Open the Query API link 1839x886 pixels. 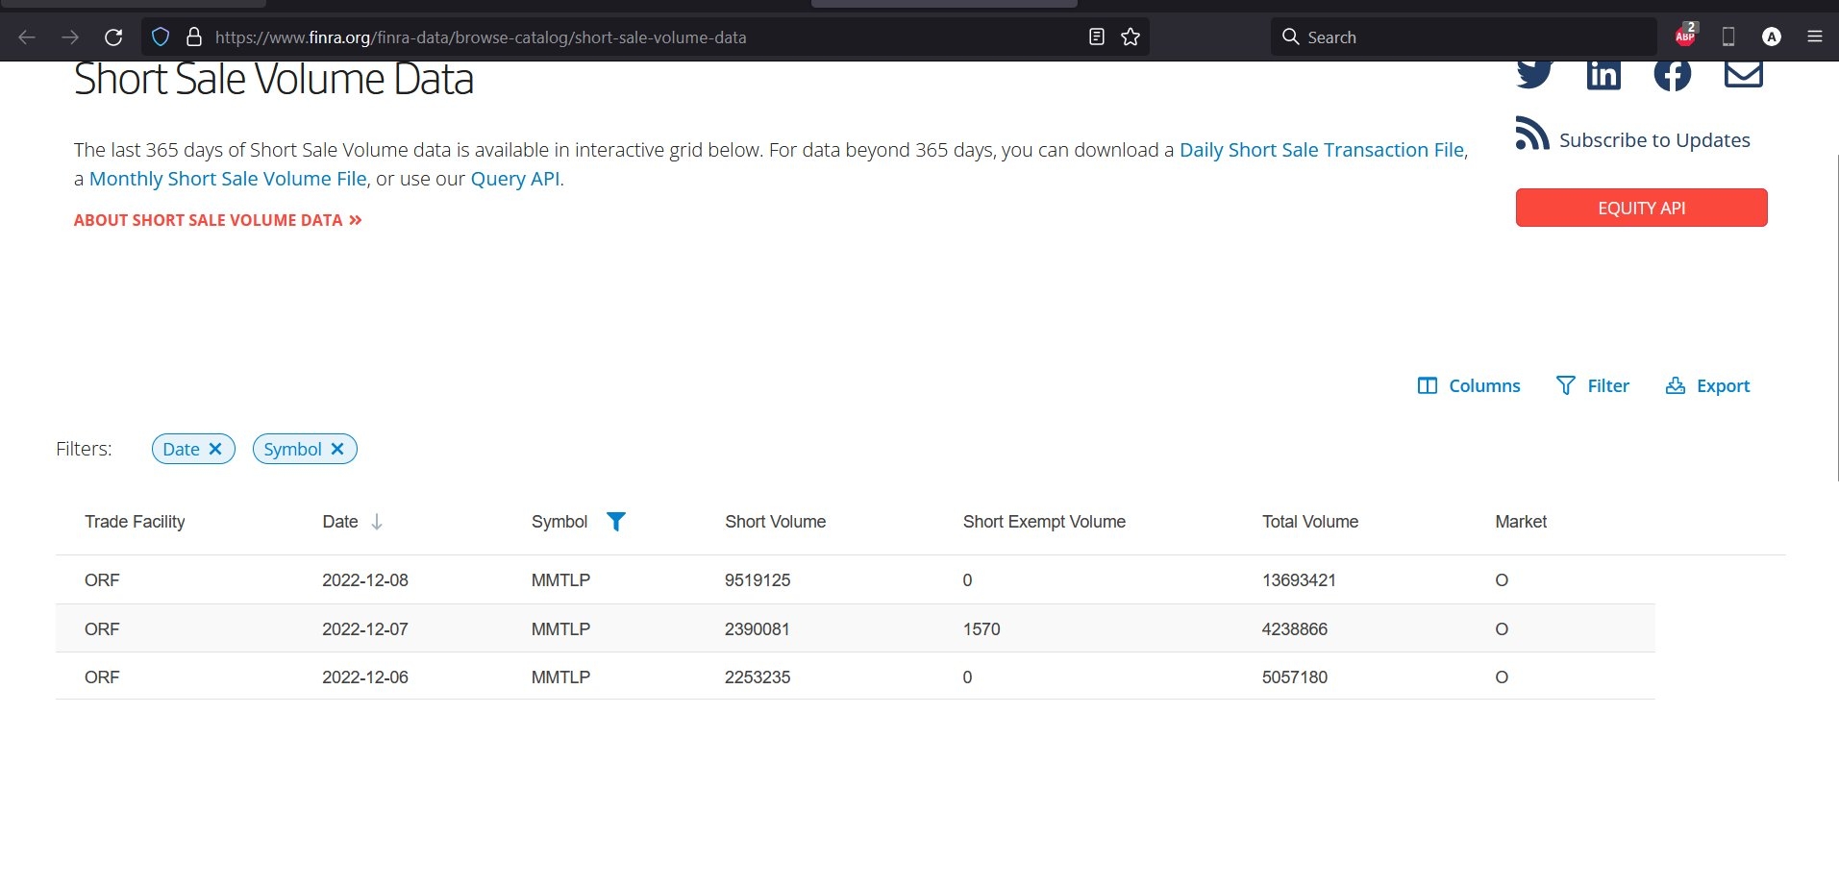(x=515, y=179)
